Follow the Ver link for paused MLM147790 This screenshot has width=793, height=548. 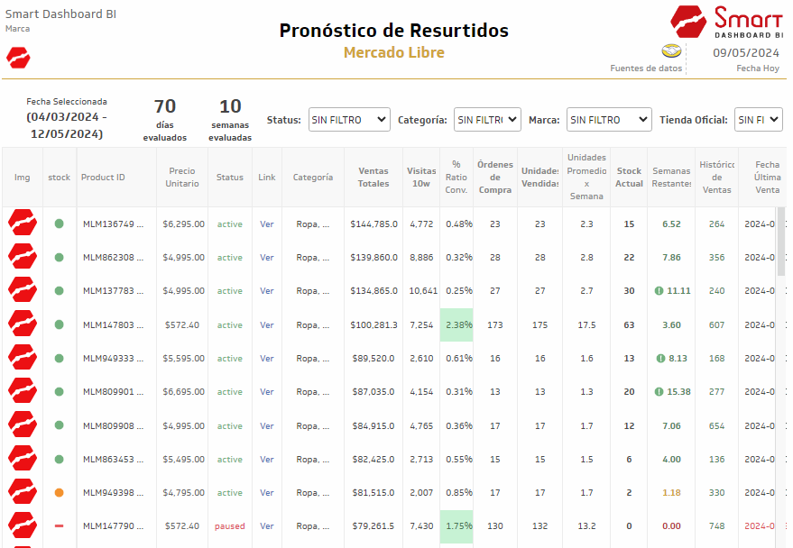coord(267,526)
